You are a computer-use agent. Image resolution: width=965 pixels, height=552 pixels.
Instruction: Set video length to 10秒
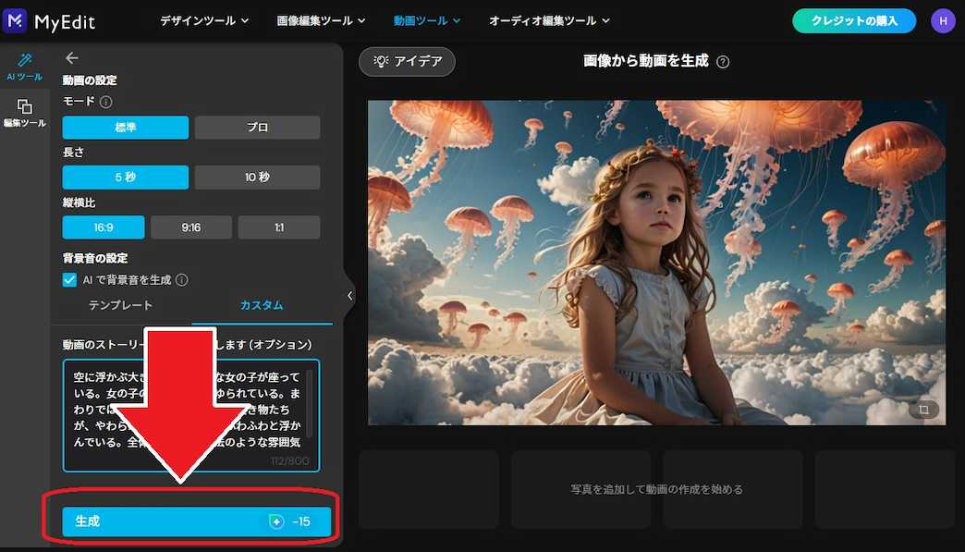(257, 177)
